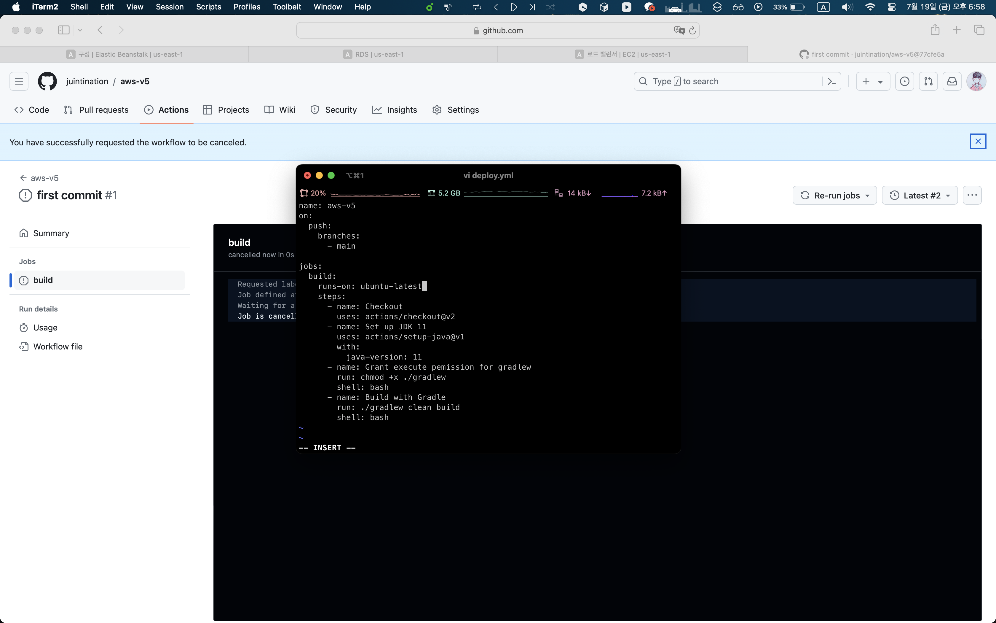Image resolution: width=996 pixels, height=623 pixels.
Task: Go to the Summary page in sidebar
Action: tap(51, 233)
